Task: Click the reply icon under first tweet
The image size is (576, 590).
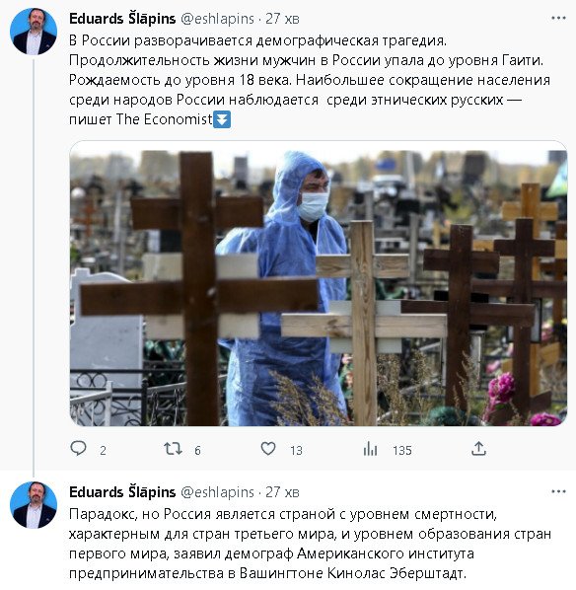Action: point(78,449)
